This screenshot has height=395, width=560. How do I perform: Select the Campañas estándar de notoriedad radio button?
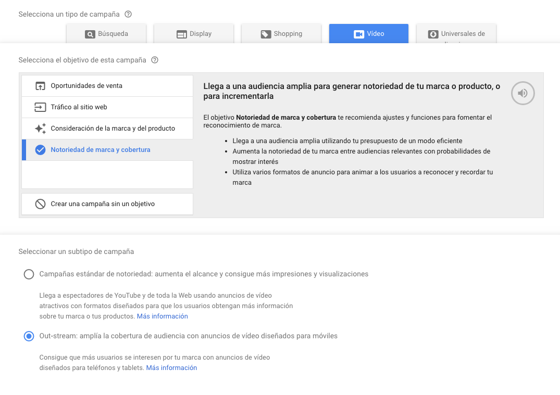pyautogui.click(x=29, y=274)
